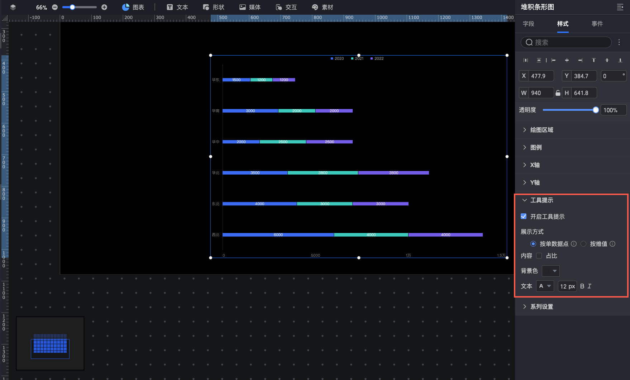Switch to the 字段 tab
The height and width of the screenshot is (380, 630).
[528, 24]
